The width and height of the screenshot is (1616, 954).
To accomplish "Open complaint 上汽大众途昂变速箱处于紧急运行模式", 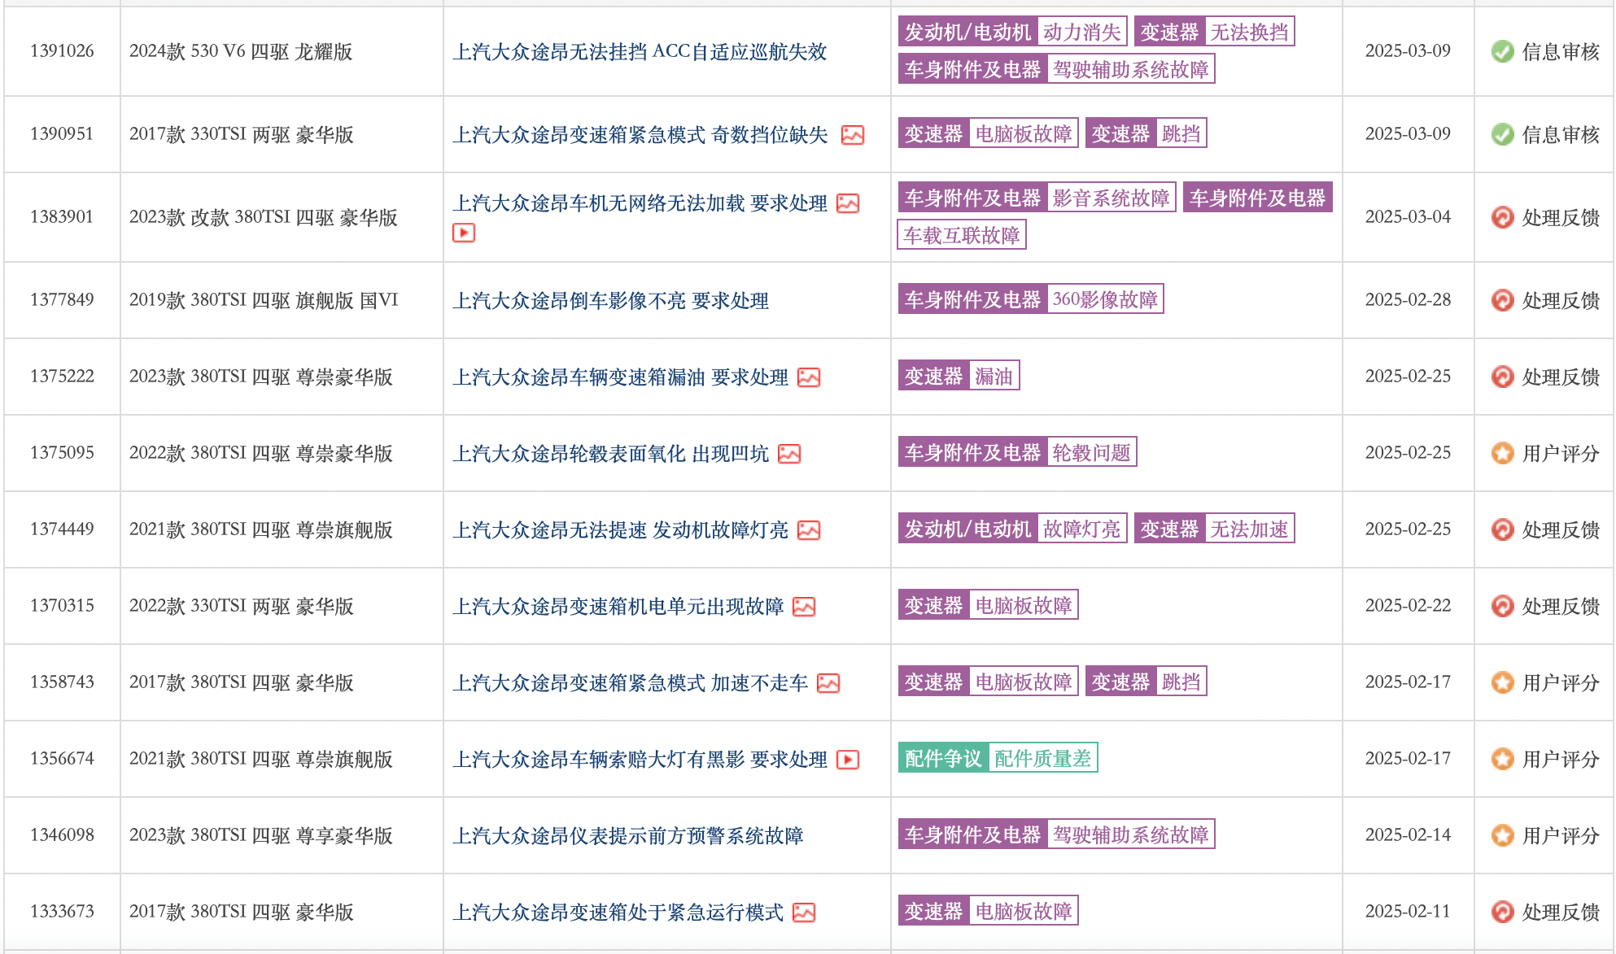I will [618, 912].
